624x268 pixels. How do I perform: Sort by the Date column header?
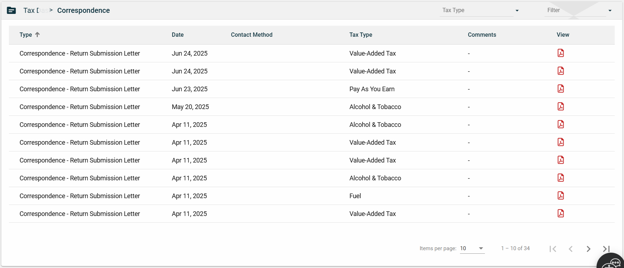178,35
